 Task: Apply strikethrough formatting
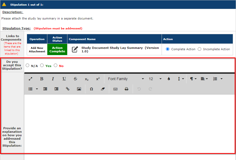coord(75,79)
